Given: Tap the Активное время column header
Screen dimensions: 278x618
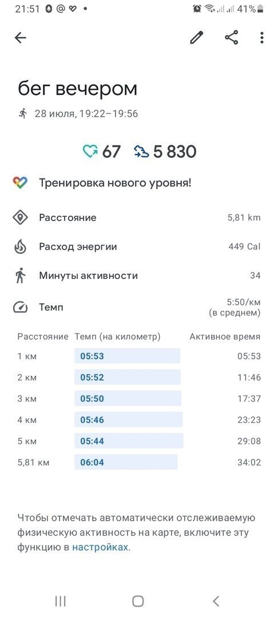Looking at the screenshot, I should click(x=225, y=336).
